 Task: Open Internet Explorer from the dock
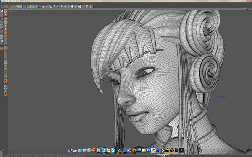click(x=120, y=150)
